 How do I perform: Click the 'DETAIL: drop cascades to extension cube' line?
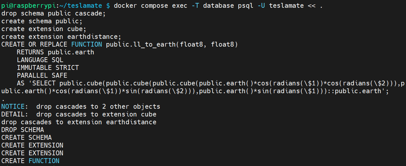tap(79, 114)
